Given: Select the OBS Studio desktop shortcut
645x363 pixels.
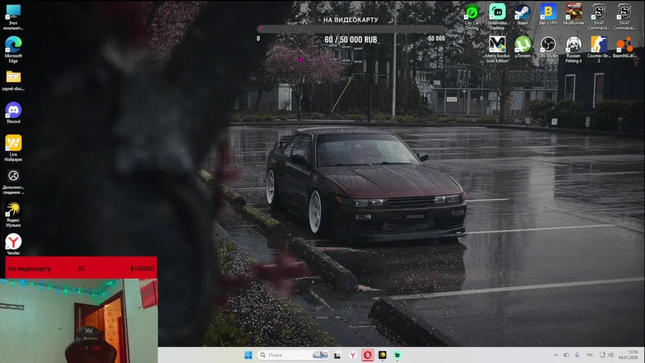Looking at the screenshot, I should click(x=548, y=47).
